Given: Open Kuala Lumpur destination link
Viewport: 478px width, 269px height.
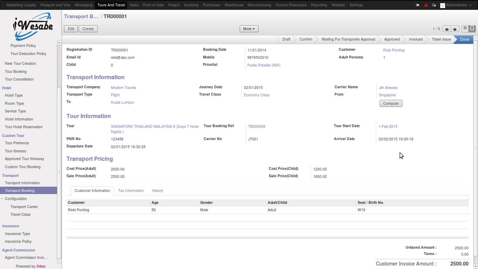Looking at the screenshot, I should click(122, 102).
